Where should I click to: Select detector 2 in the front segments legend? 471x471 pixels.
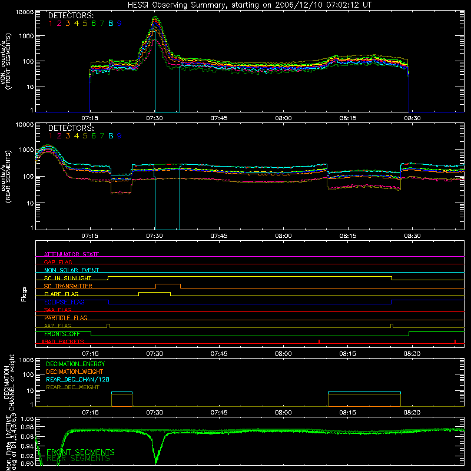[x=59, y=24]
